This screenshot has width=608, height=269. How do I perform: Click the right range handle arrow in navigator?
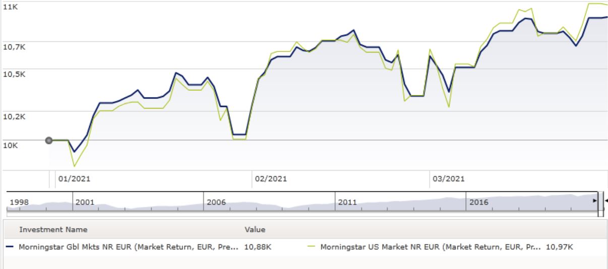tap(606, 201)
